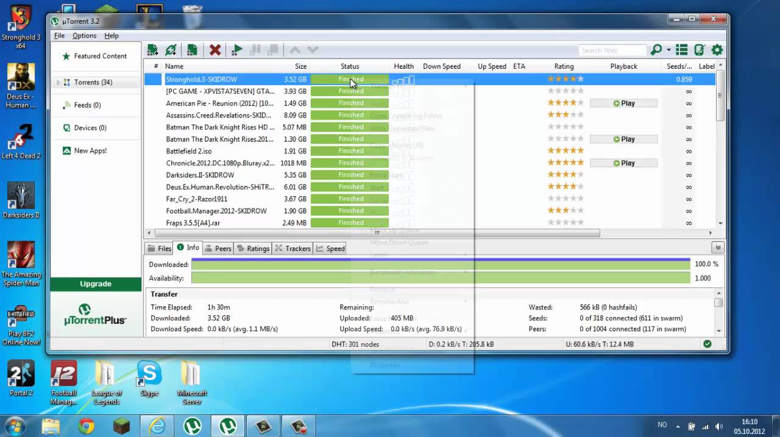
Task: Play the American Pie - Reunion torrent
Action: (x=623, y=103)
